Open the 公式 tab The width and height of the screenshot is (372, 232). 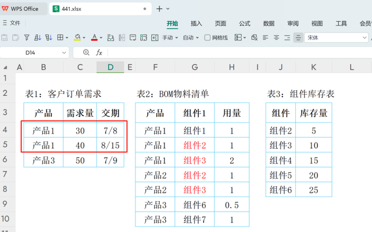[x=245, y=23]
